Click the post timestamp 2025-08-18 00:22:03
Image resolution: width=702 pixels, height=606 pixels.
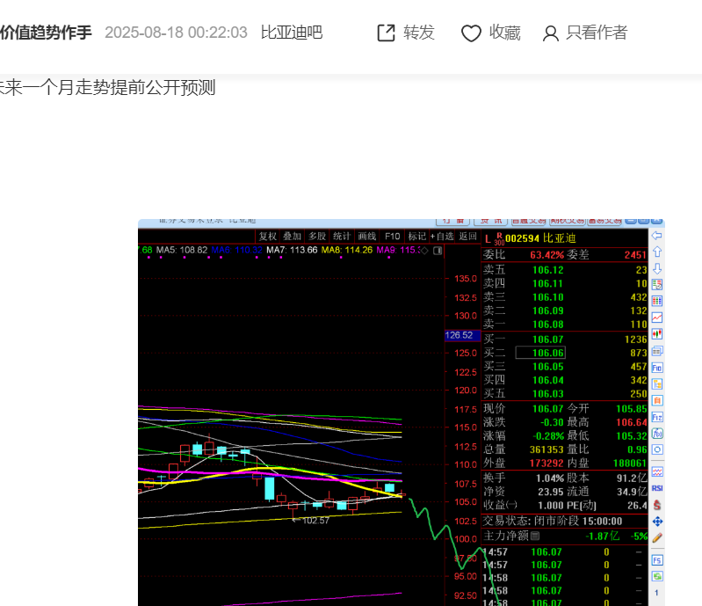point(176,33)
